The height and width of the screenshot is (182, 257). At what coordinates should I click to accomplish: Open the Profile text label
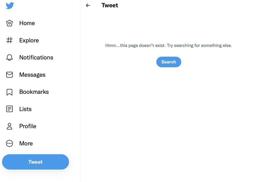coord(28,126)
